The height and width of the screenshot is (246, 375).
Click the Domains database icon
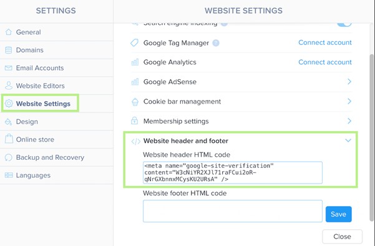tap(9, 50)
